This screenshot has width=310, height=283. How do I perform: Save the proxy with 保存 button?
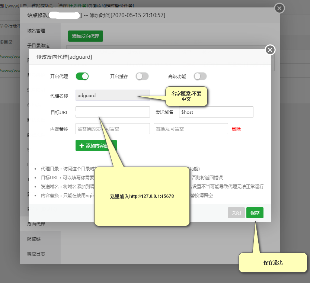[x=255, y=213]
